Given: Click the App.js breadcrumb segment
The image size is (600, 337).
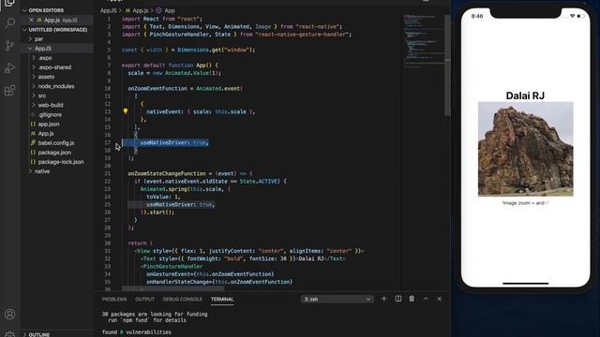Looking at the screenshot, I should coord(137,10).
